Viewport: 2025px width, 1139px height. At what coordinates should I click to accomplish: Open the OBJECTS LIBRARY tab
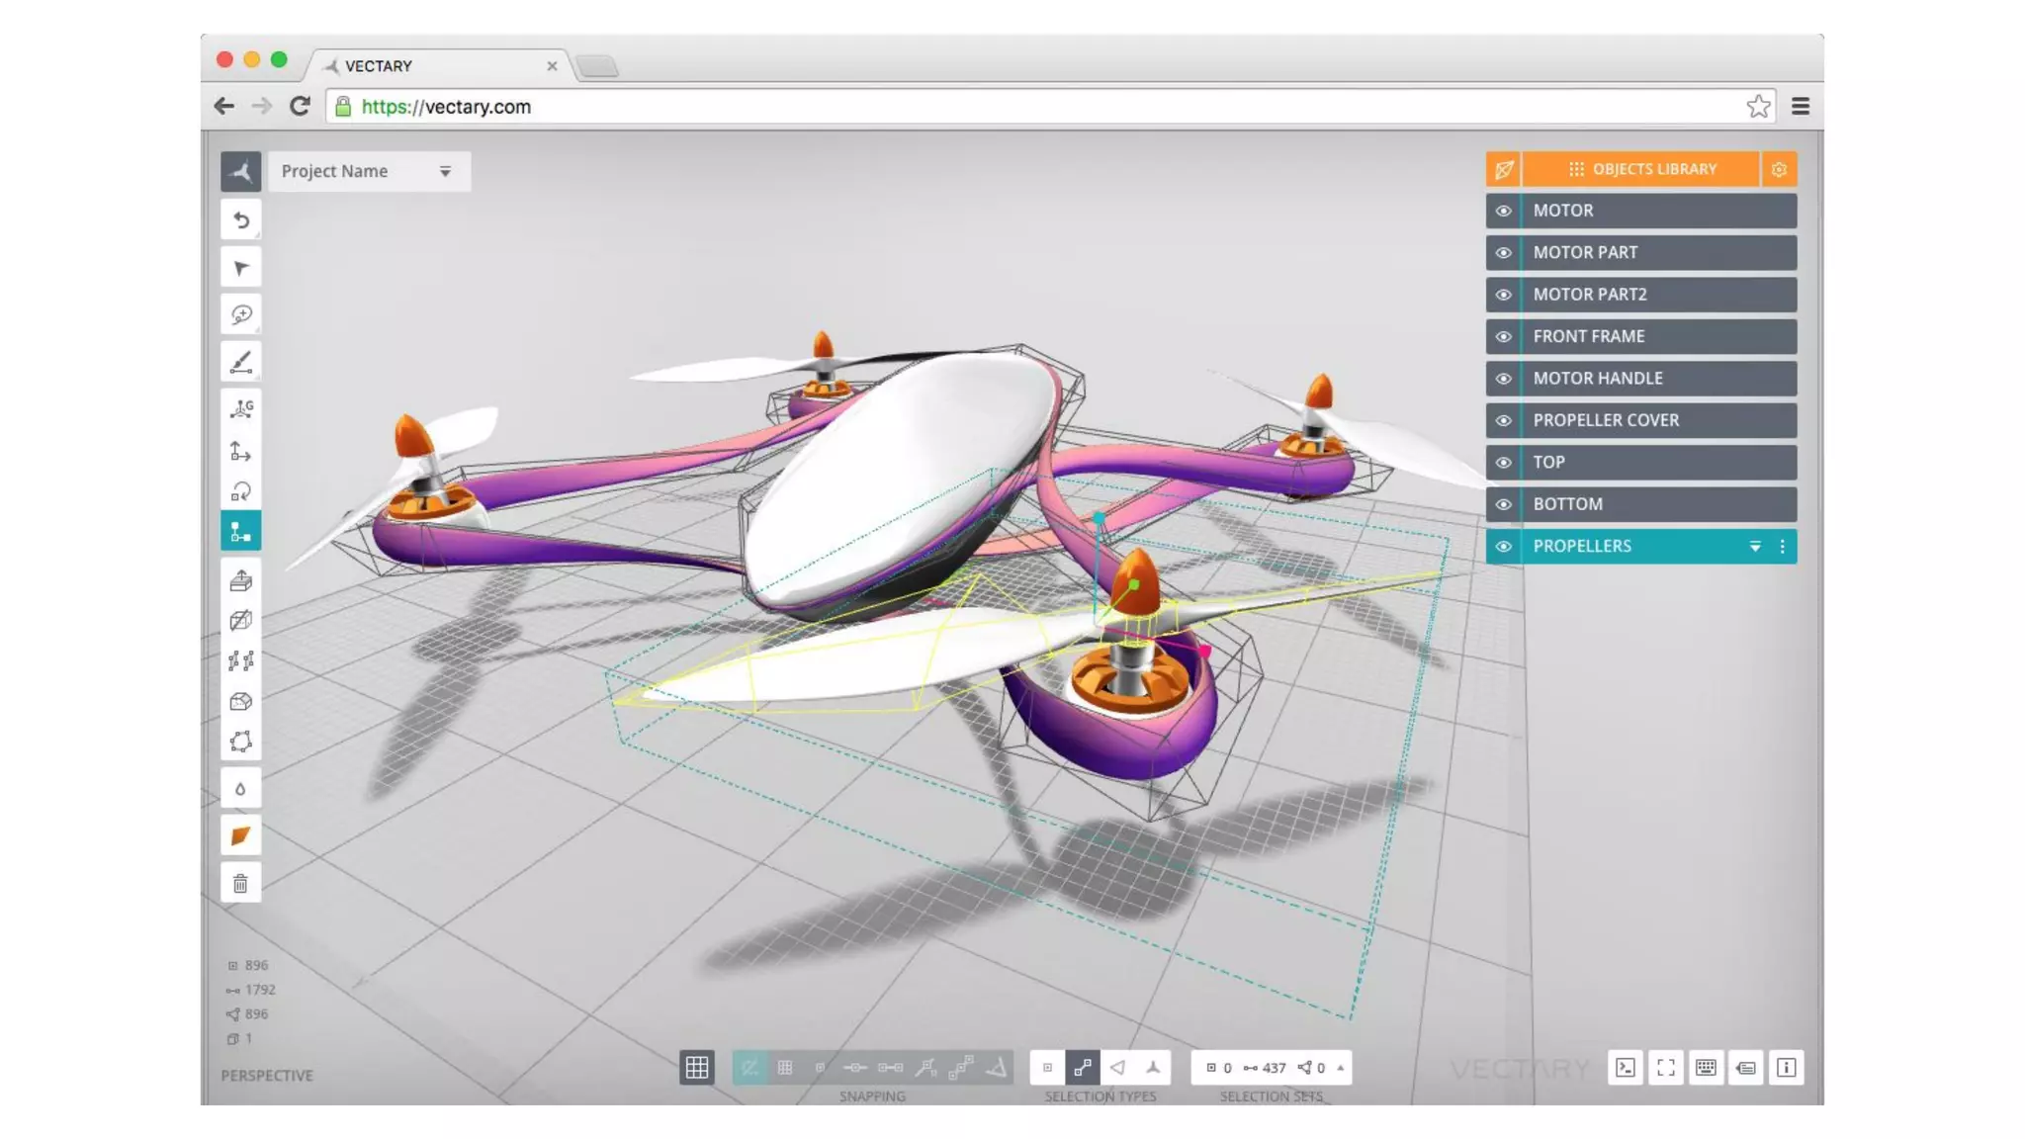click(x=1641, y=169)
